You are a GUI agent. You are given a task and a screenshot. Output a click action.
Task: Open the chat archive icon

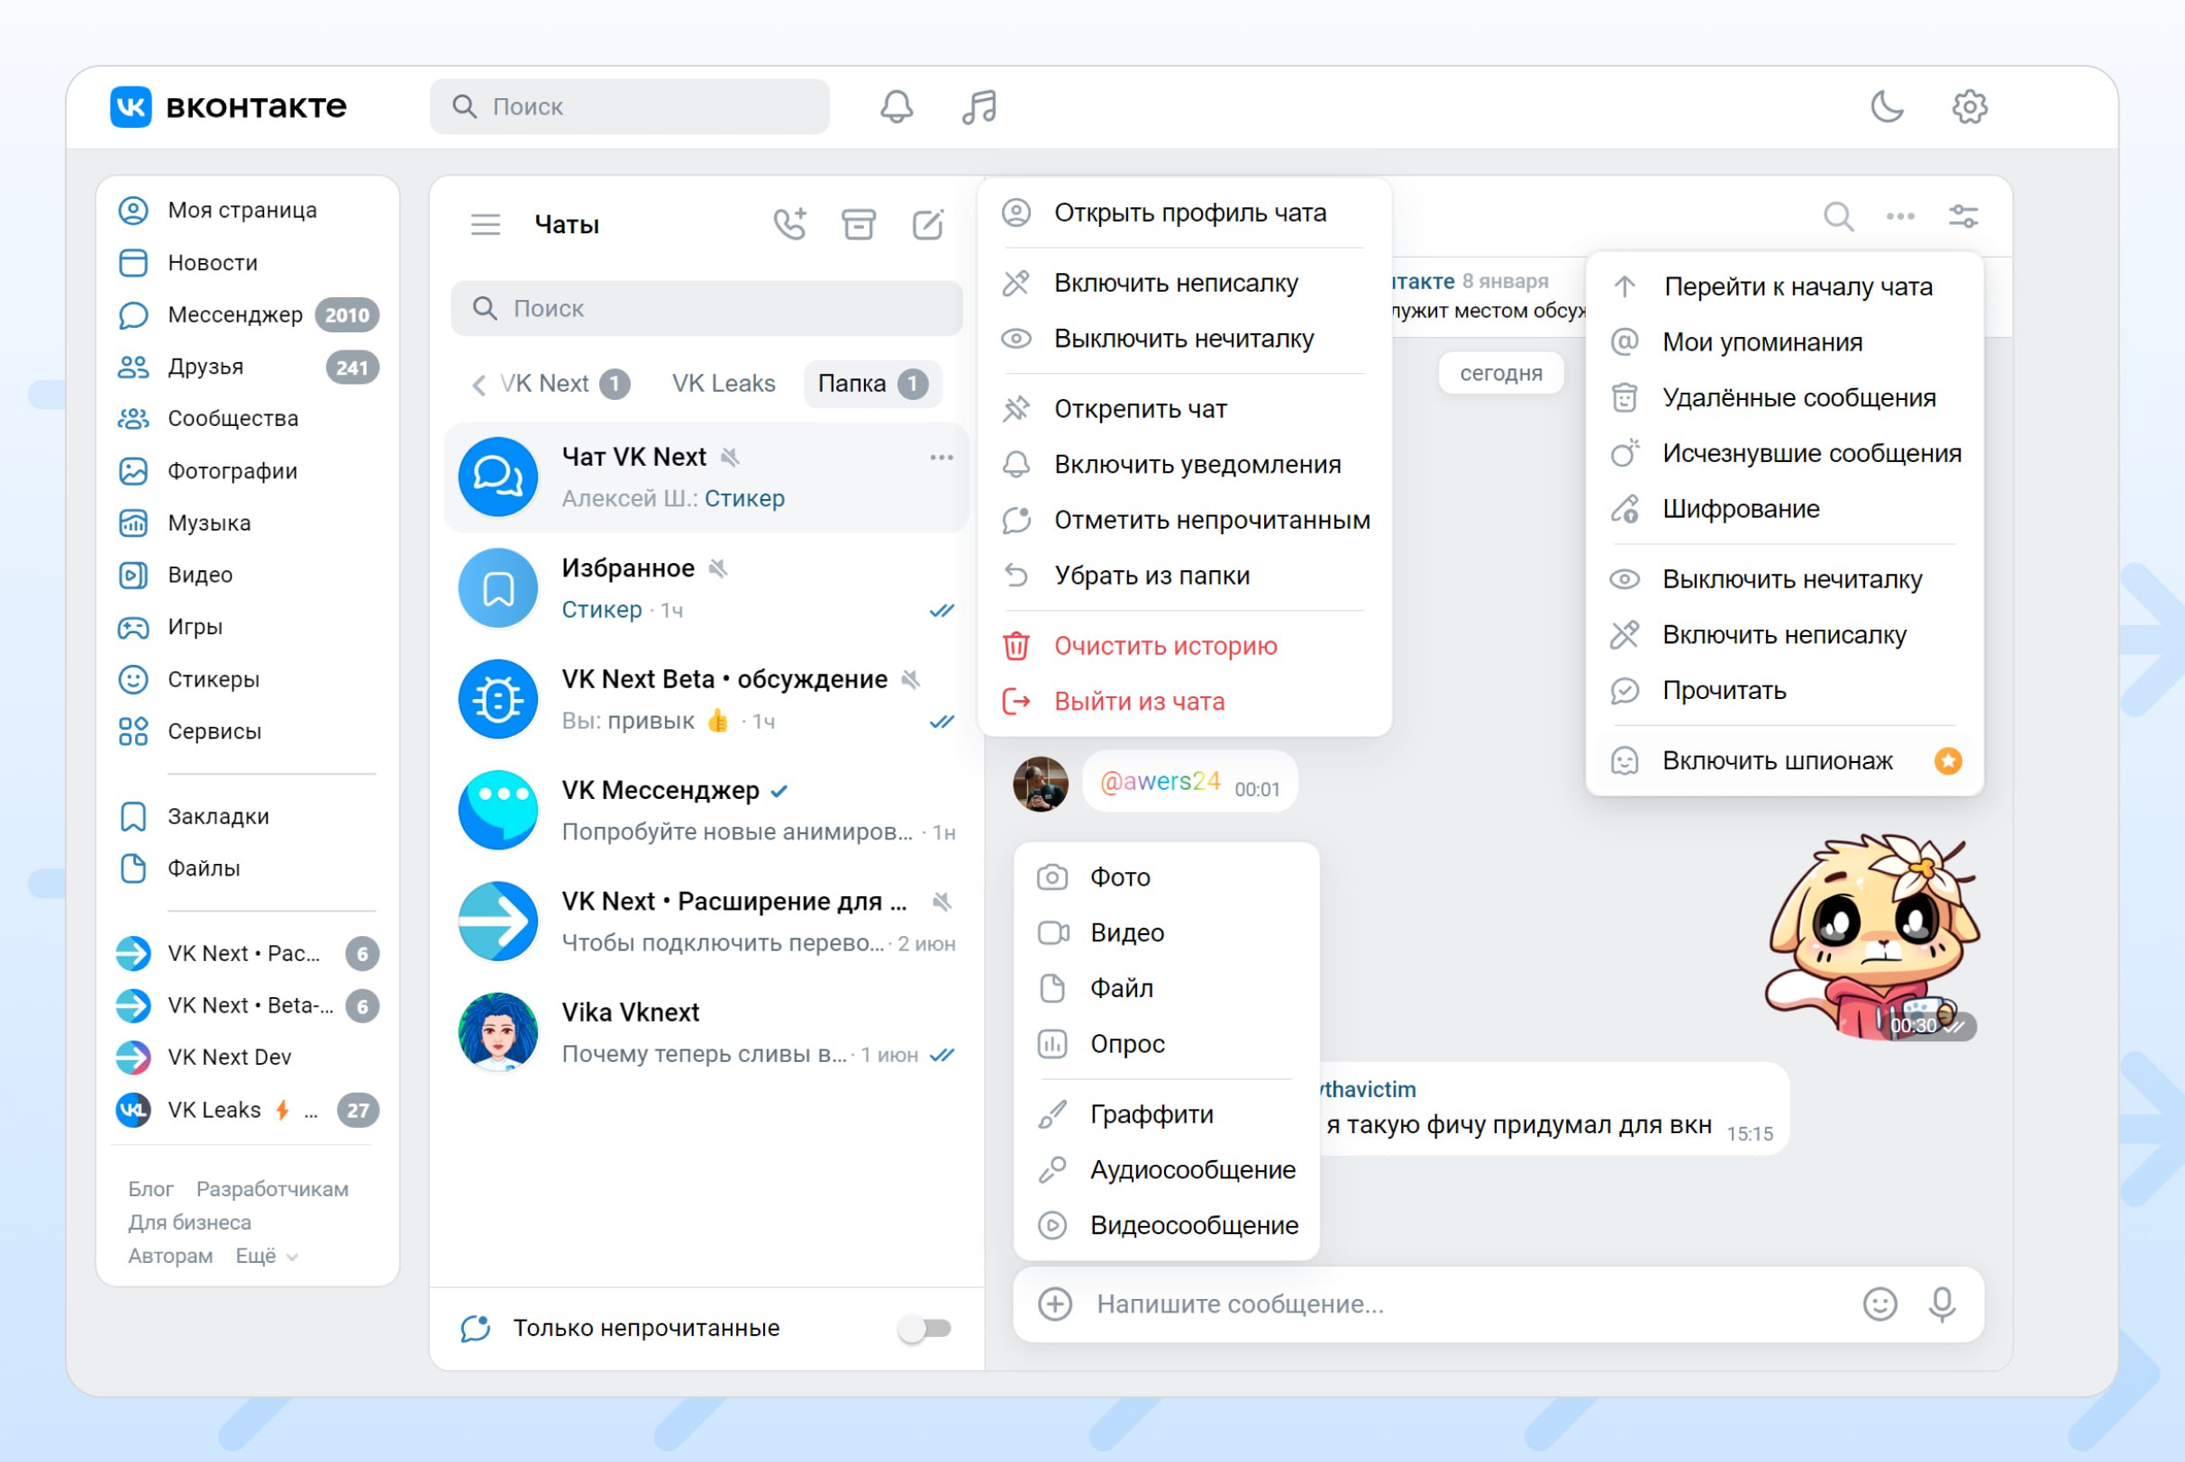(858, 223)
